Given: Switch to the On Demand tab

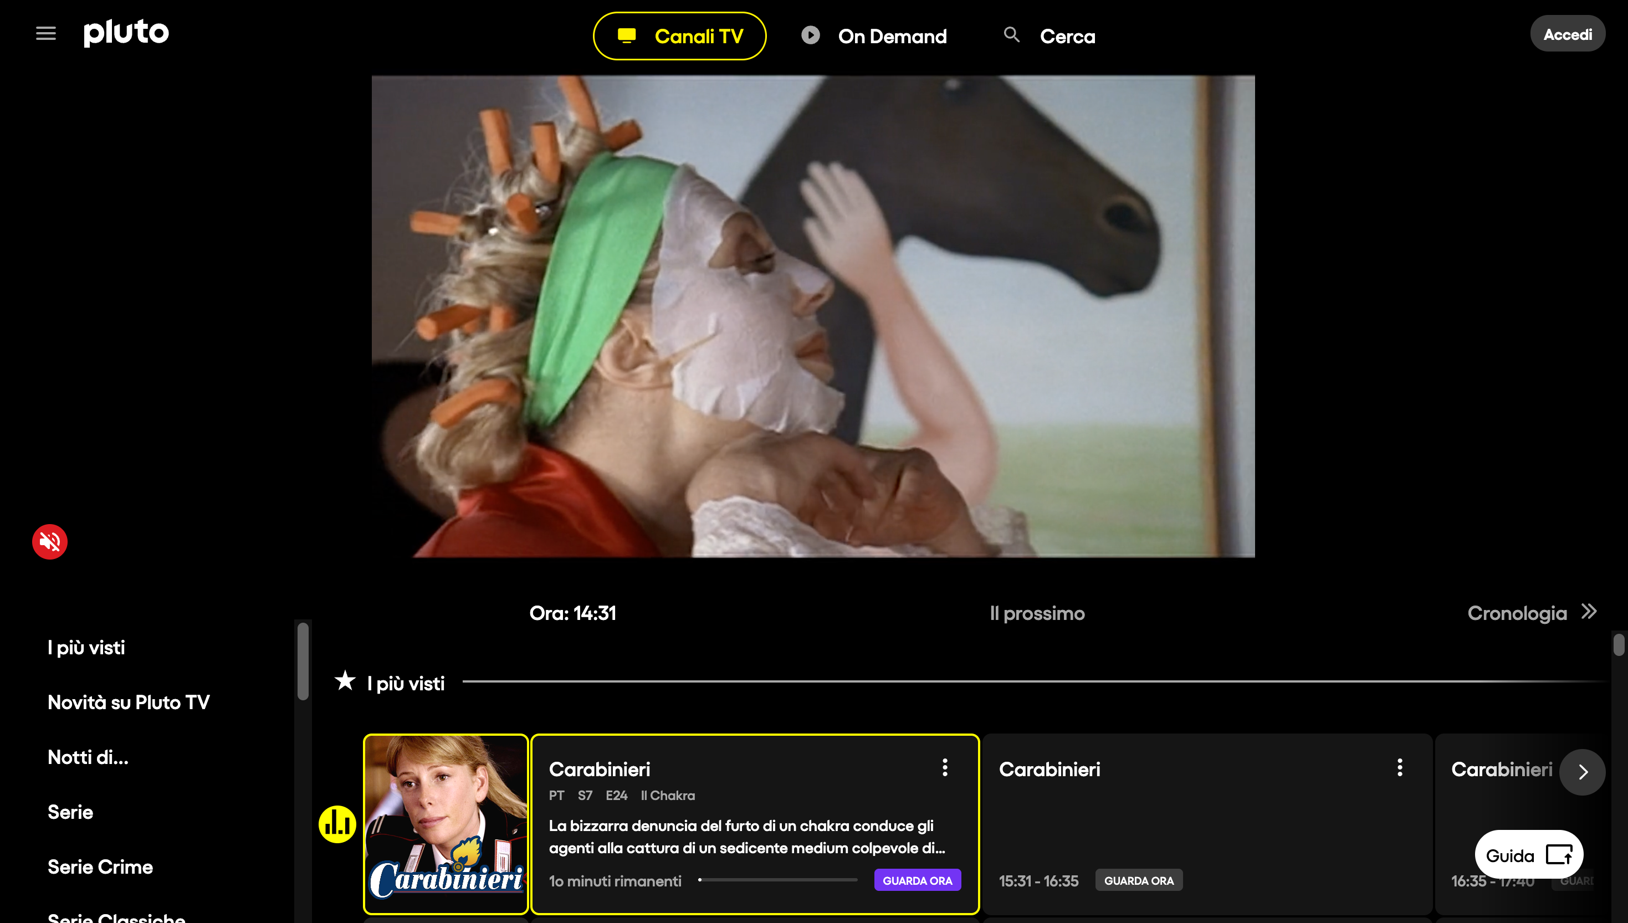Looking at the screenshot, I should [892, 35].
